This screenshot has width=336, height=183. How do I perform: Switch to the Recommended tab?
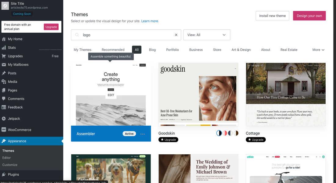[113, 50]
